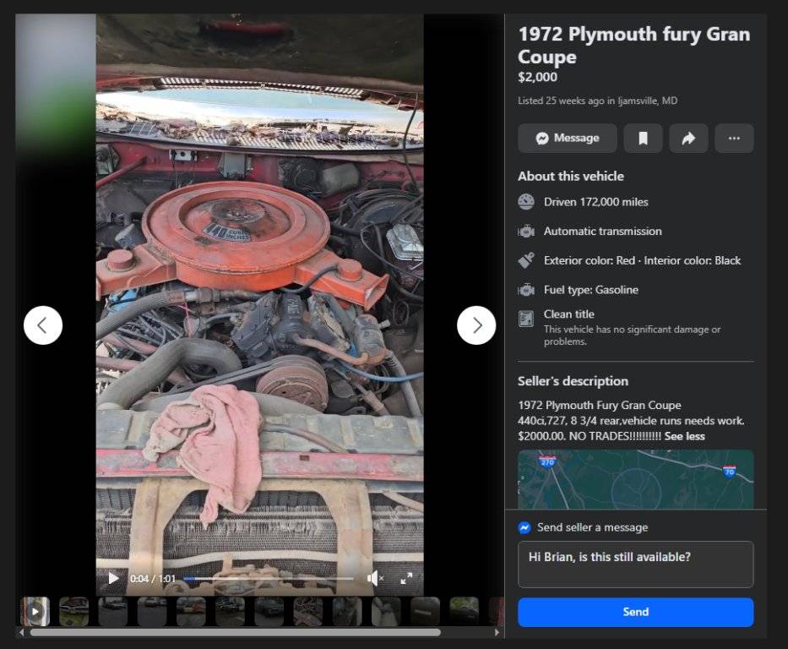Image resolution: width=788 pixels, height=649 pixels.
Task: Share this listing via arrow icon
Action: [688, 139]
